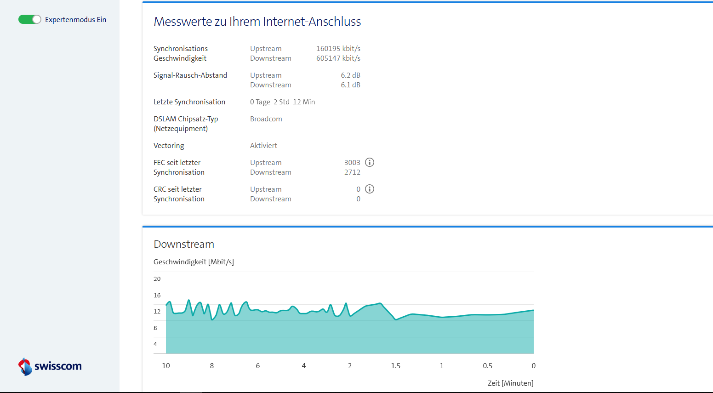This screenshot has width=713, height=393.
Task: Click the 16 label on the speed axis
Action: pos(157,296)
